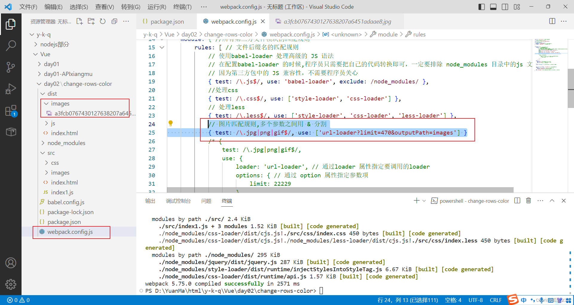The image size is (574, 305).
Task: Click errors and warnings count in status bar
Action: click(19, 300)
